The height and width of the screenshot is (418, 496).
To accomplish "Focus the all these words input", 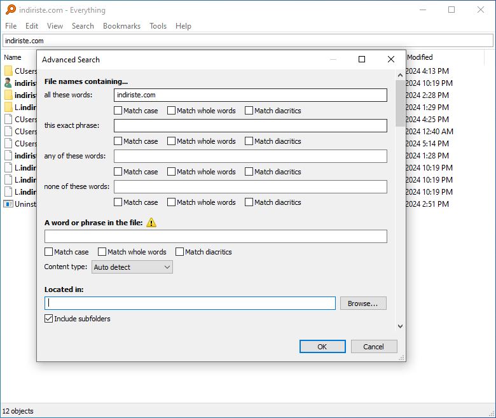I will (x=250, y=95).
